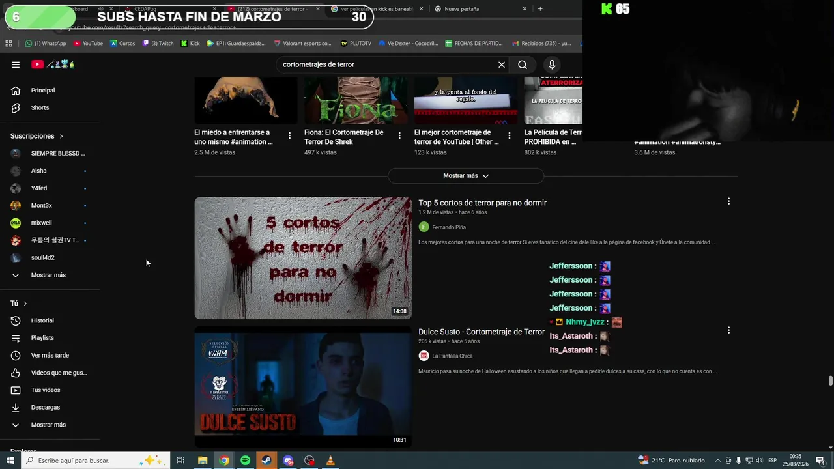Open Historial from the sidebar
Viewport: 834px width, 469px height.
50,320
